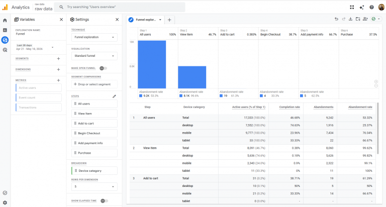
Task: Expand the Visualization Standard funnel dropdown
Action: 94,56
